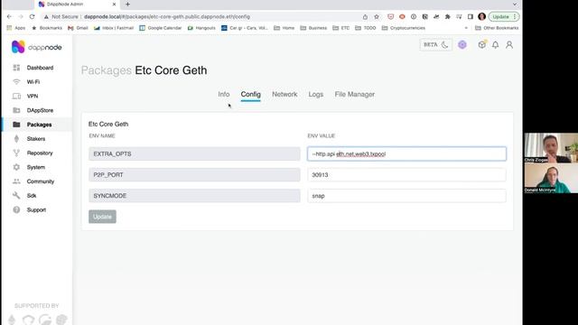This screenshot has height=325, width=578.
Task: Open Support in the sidebar
Action: (36, 210)
